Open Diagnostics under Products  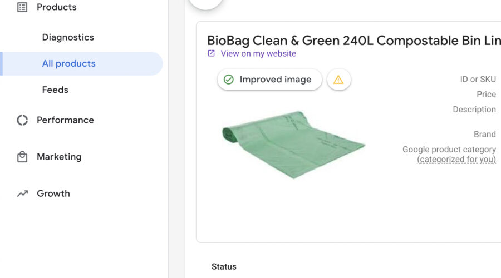click(68, 37)
